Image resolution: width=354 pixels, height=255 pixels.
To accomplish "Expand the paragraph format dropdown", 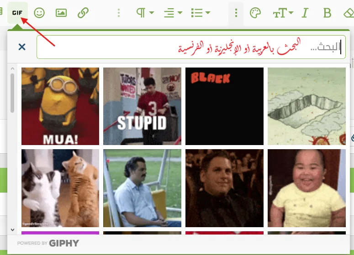I will [x=145, y=13].
